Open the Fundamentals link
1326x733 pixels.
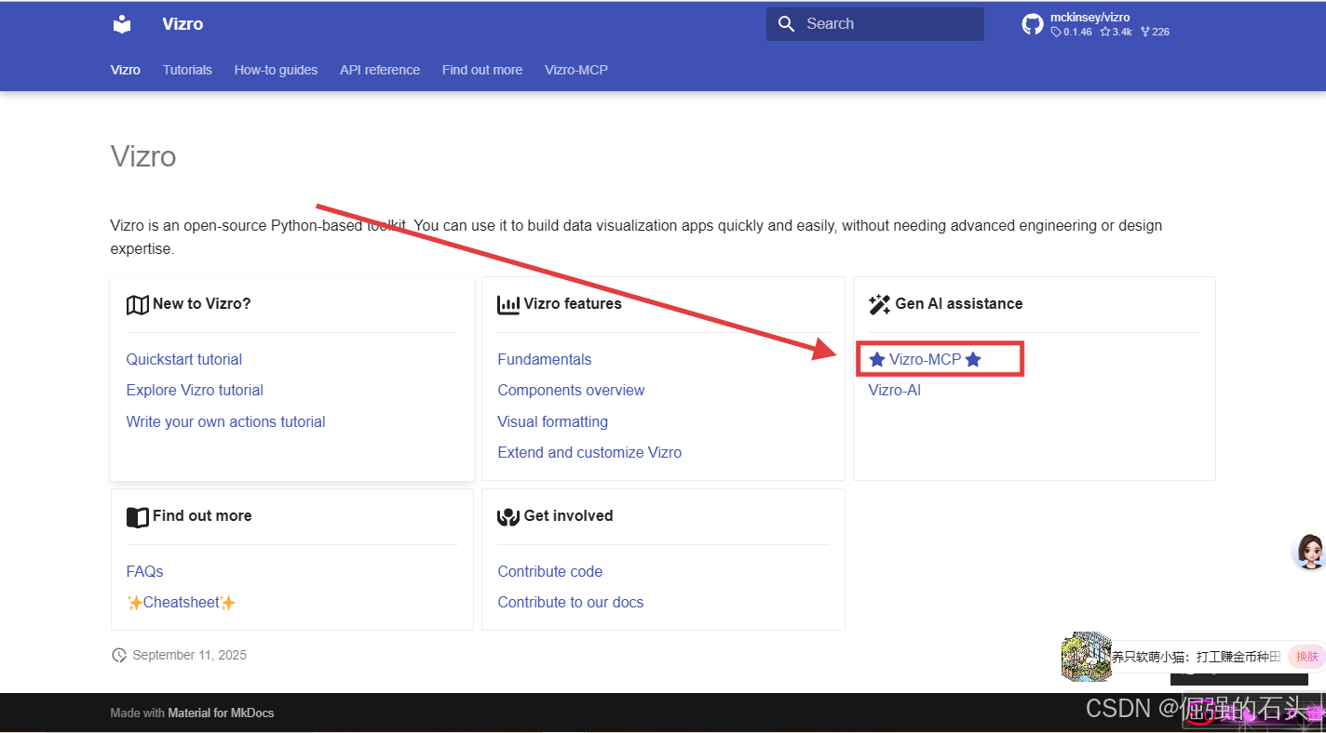pyautogui.click(x=545, y=359)
